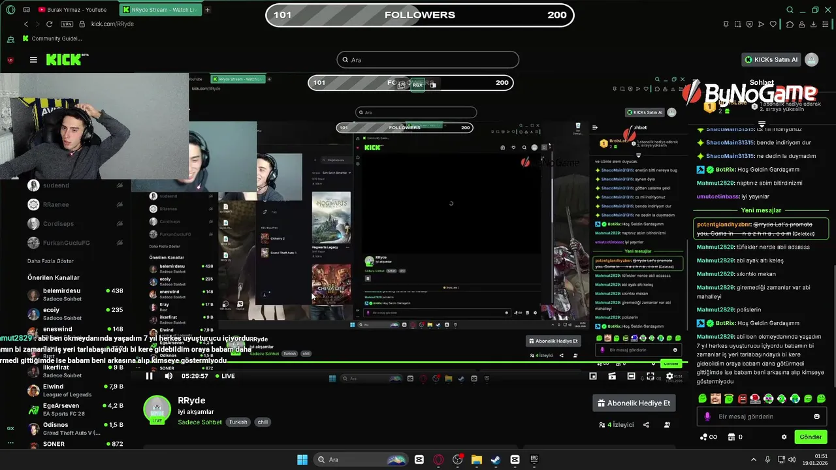Toggle the VPN badge in the address bar
The width and height of the screenshot is (836, 470).
[x=67, y=24]
